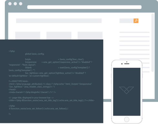Click the "$blank" variable in the code
Image resolution: width=158 pixels, height=124 pixels.
pyautogui.click(x=28, y=67)
